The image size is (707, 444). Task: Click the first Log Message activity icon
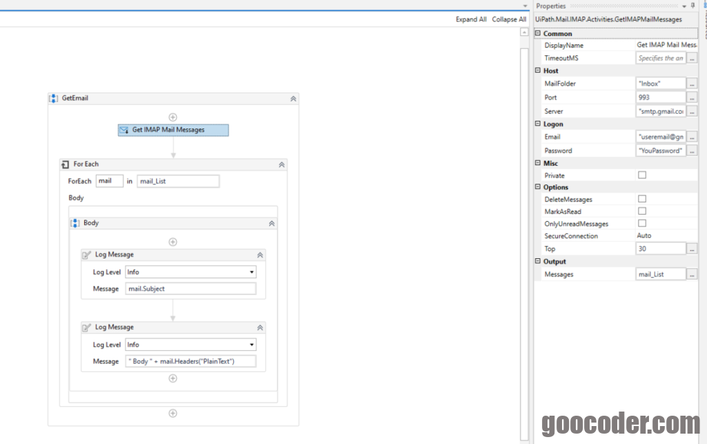click(87, 255)
